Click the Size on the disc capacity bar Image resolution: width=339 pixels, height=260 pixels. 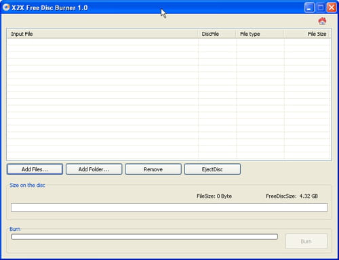pos(169,207)
